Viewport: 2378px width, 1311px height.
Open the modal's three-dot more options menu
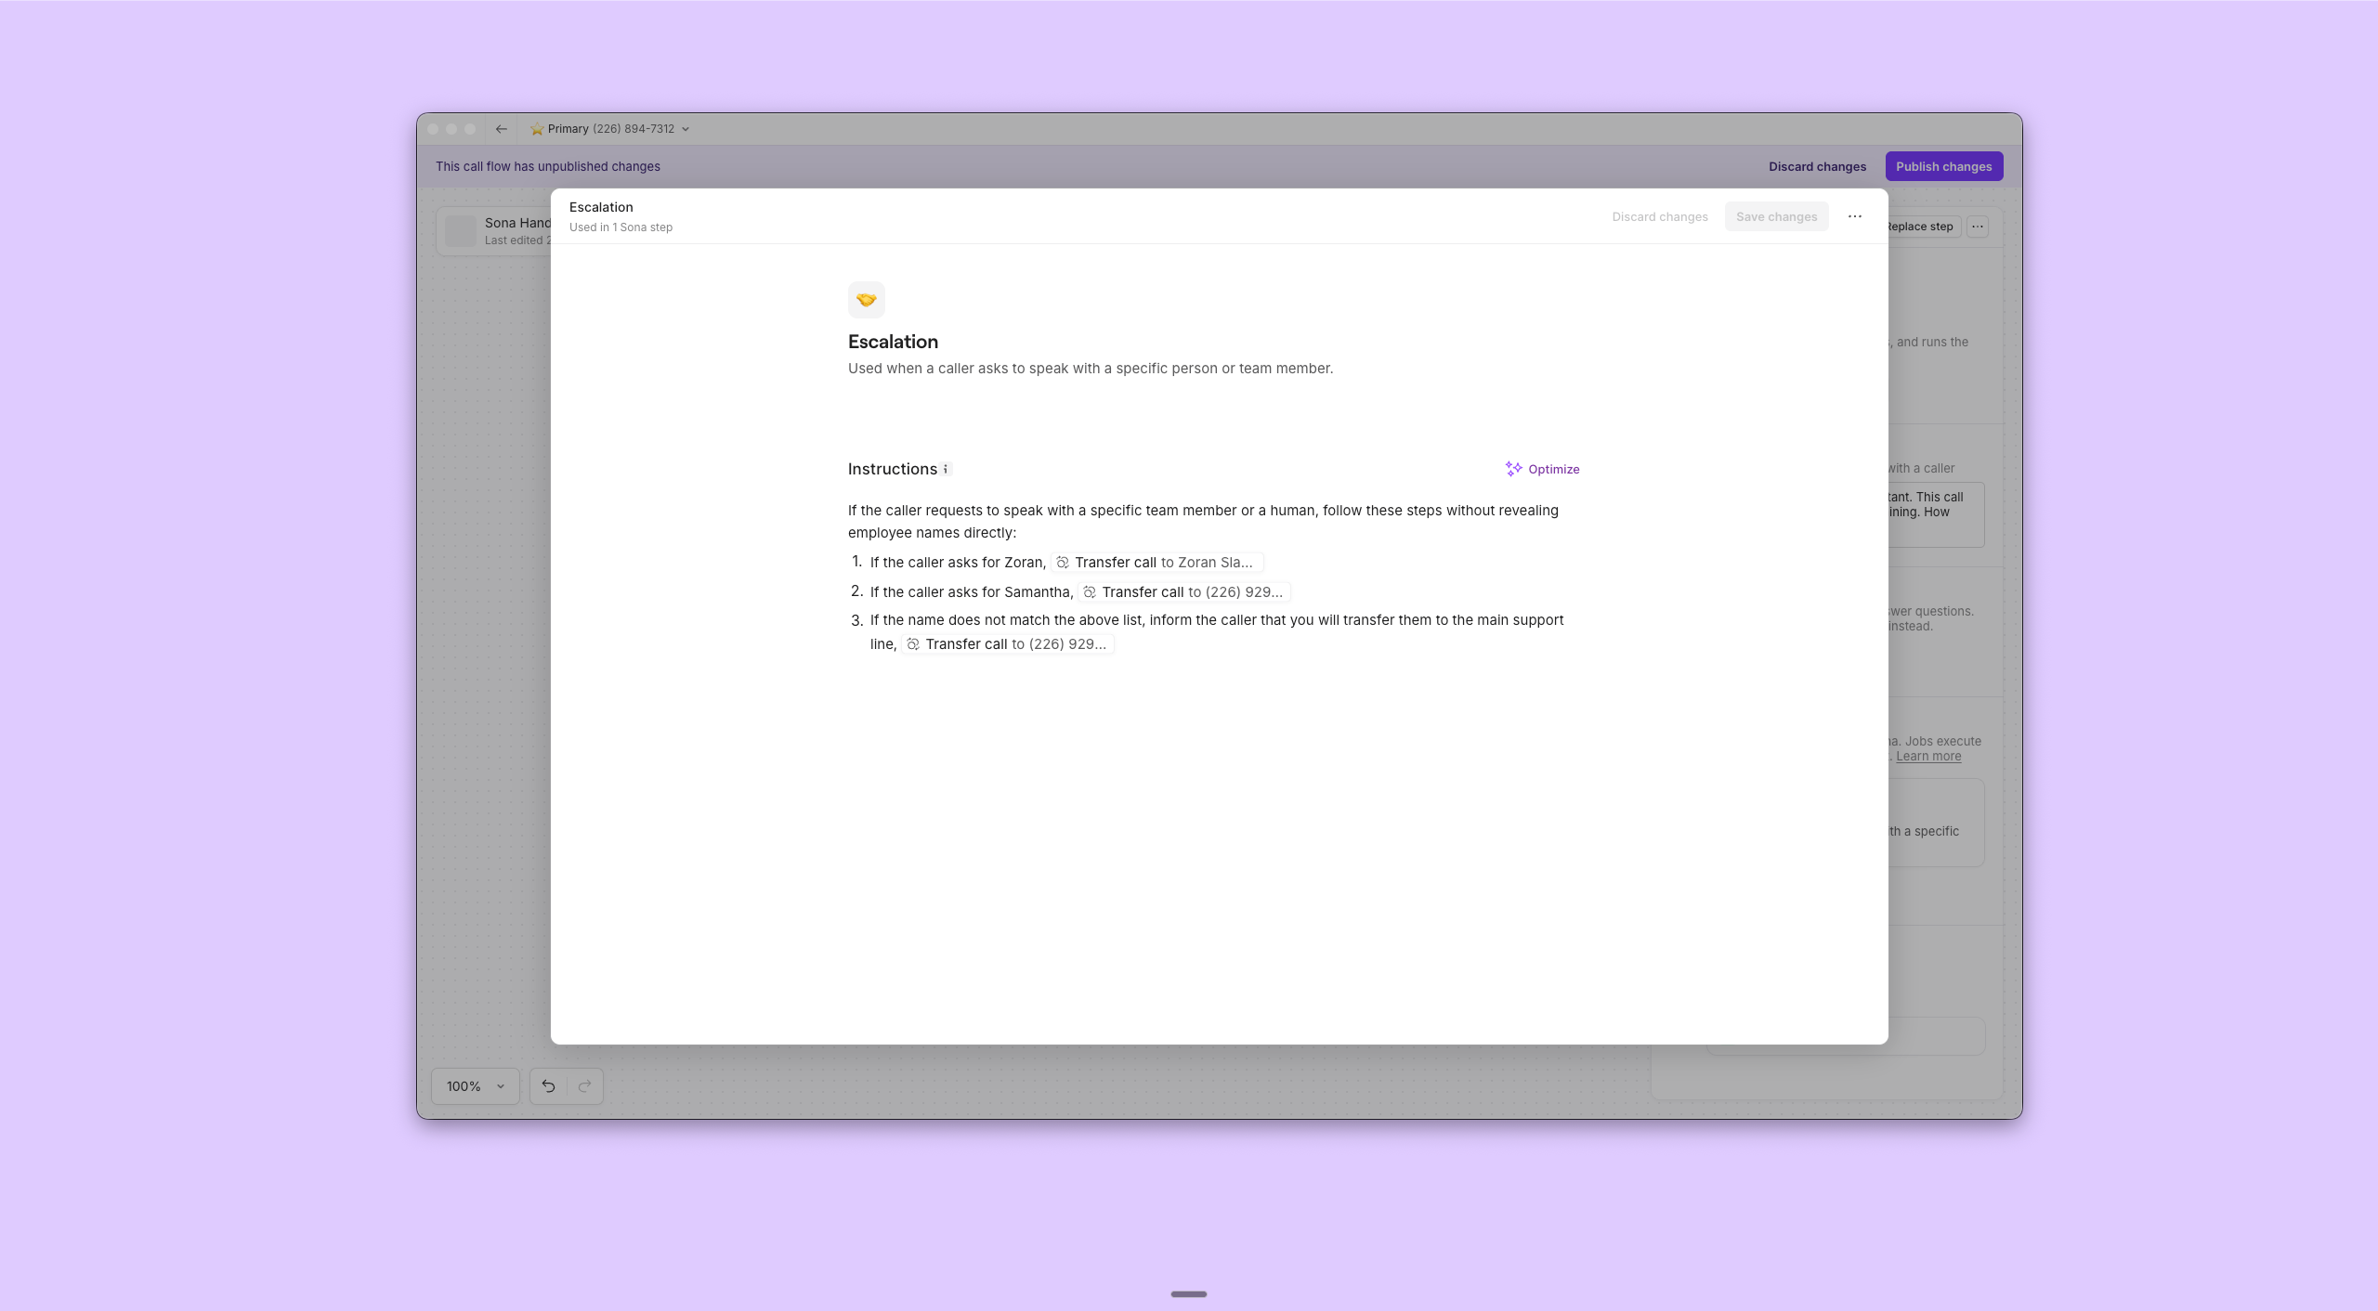1854,216
